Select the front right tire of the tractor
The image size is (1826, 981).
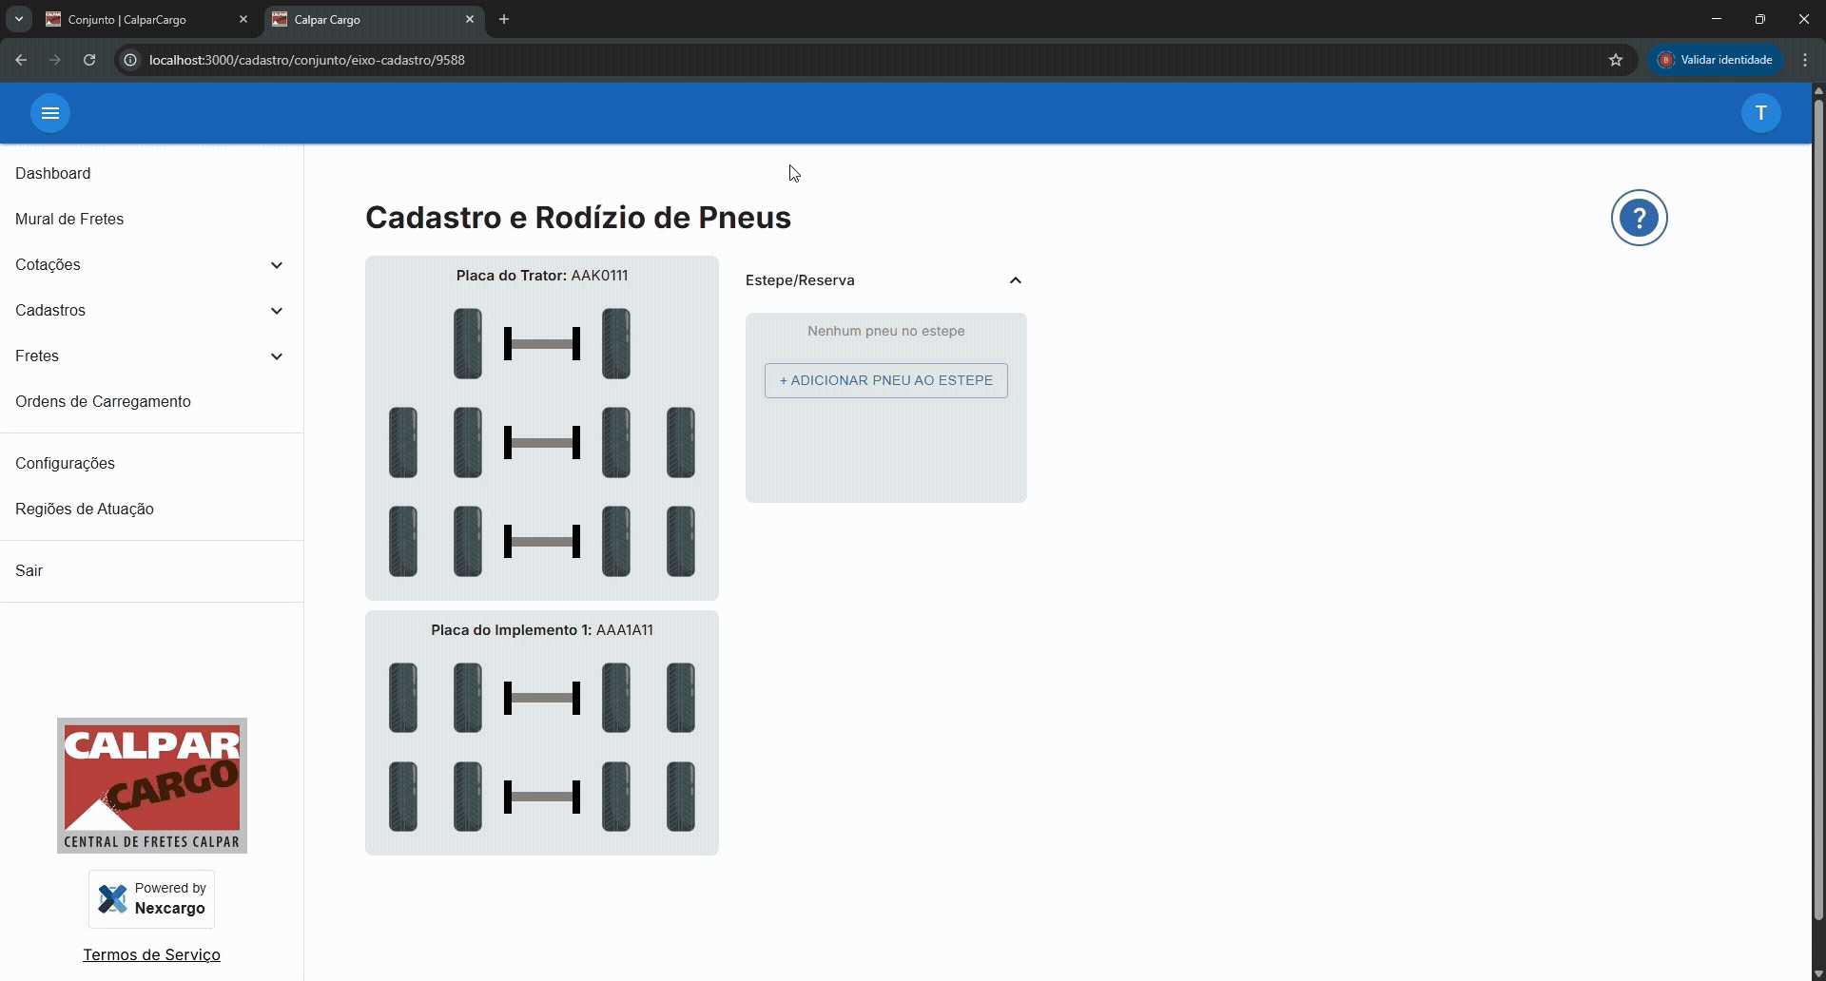[616, 343]
